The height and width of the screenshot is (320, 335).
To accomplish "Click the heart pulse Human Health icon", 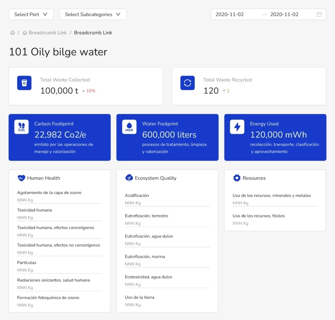I will (x=21, y=178).
